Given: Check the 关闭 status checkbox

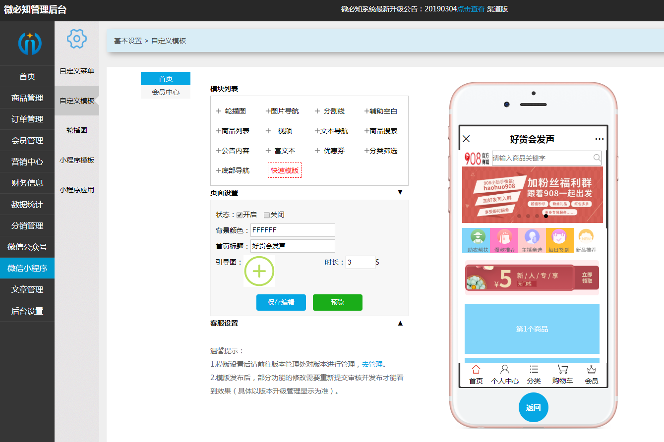Looking at the screenshot, I should point(267,215).
